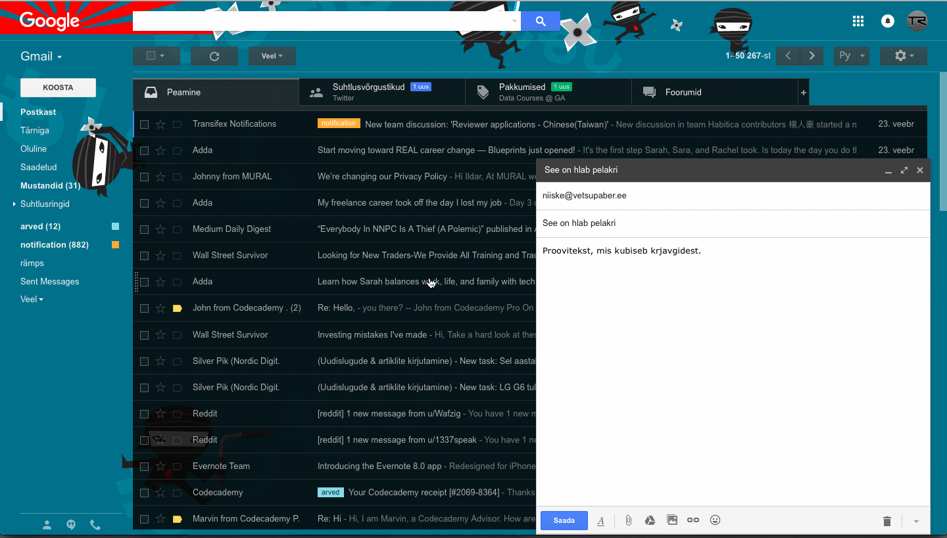The image size is (947, 538).
Task: Tick checkbox for John from Codecademy
Action: 144,308
